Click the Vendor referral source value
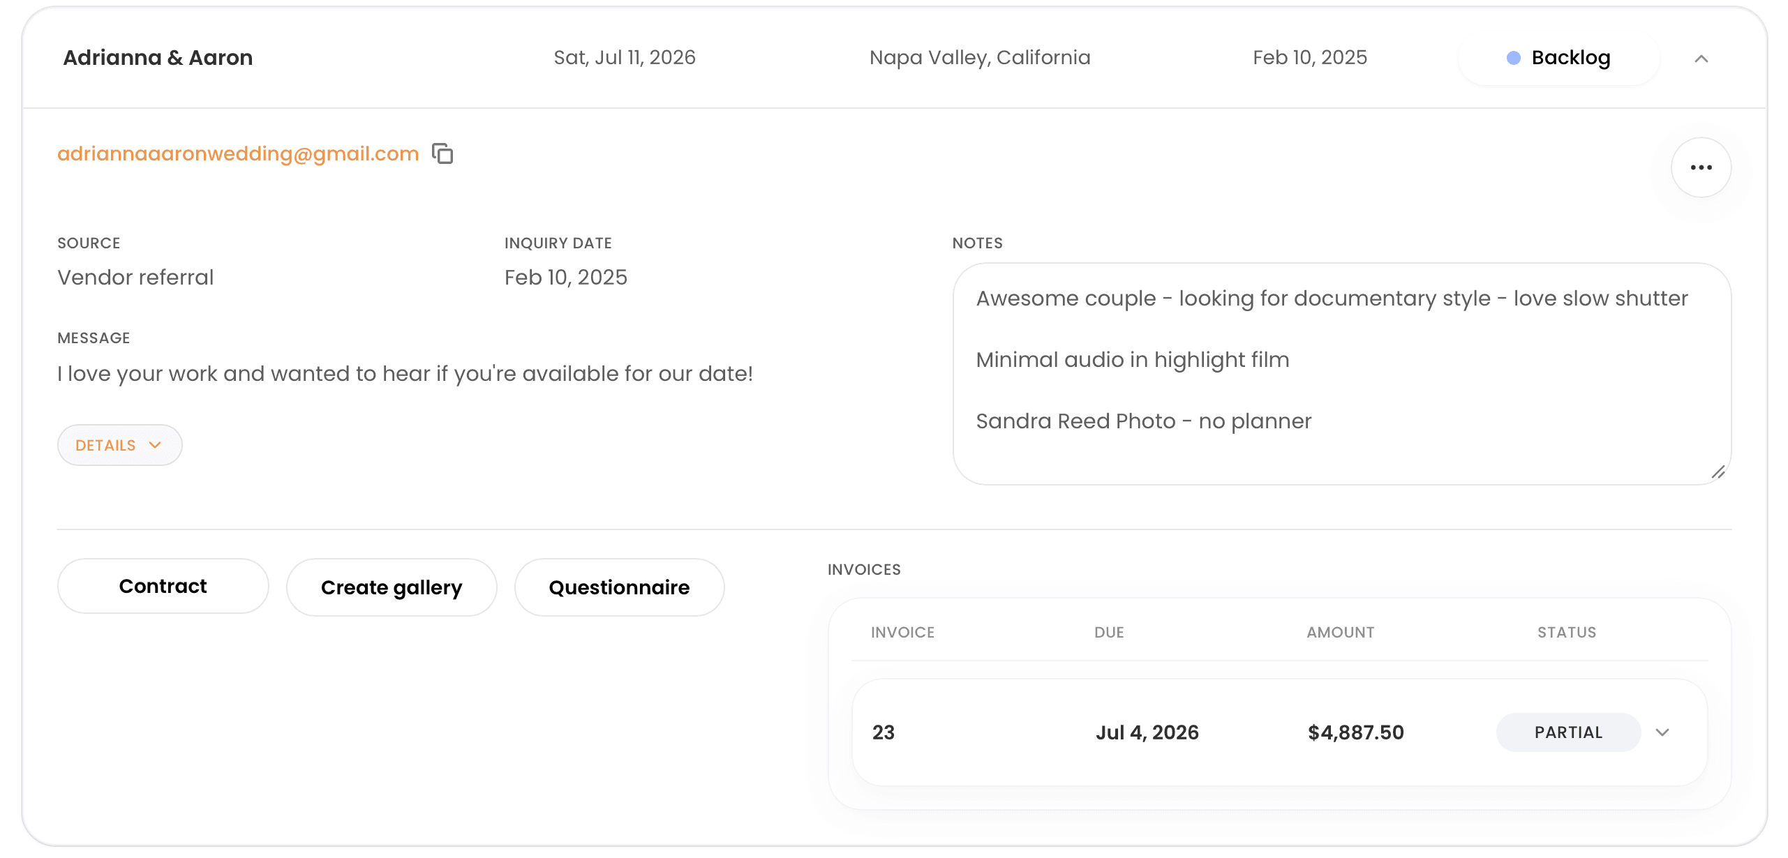1788x858 pixels. click(x=135, y=278)
